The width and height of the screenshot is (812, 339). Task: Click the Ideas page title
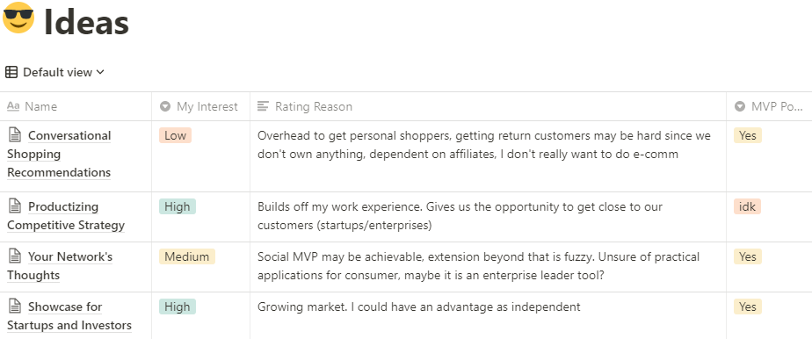[86, 22]
